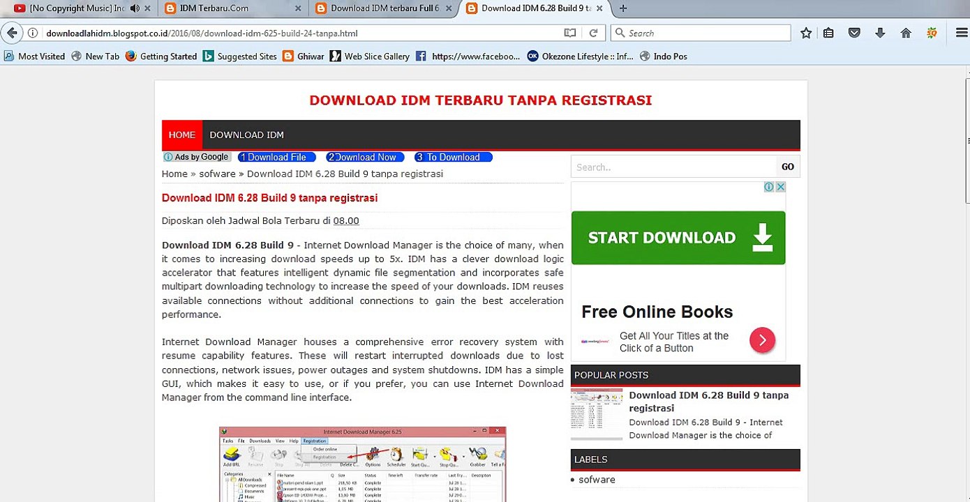Save page to Pocket icon

tap(854, 33)
